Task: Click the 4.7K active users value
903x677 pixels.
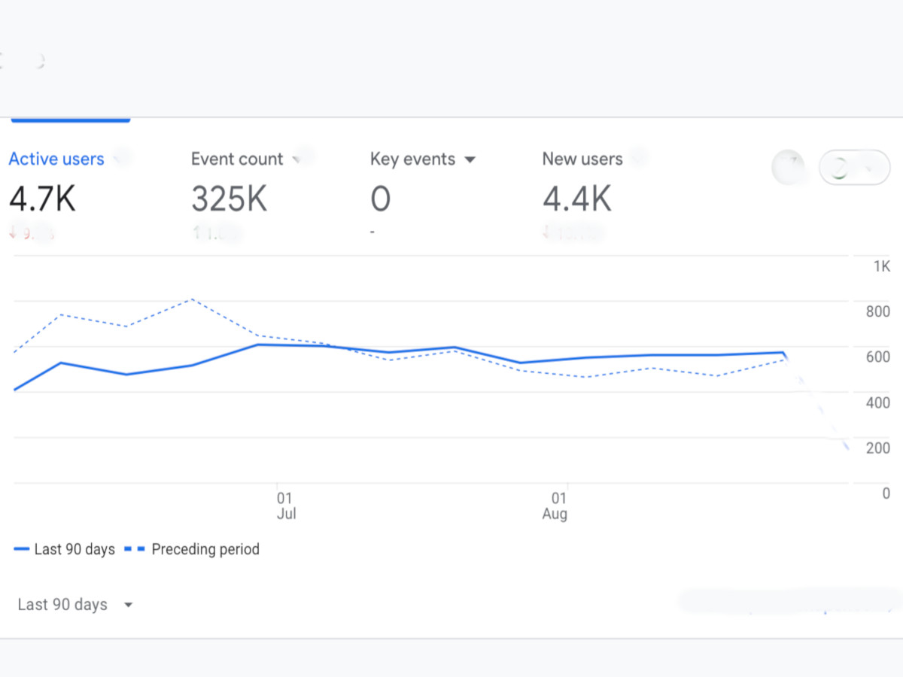Action: [42, 199]
